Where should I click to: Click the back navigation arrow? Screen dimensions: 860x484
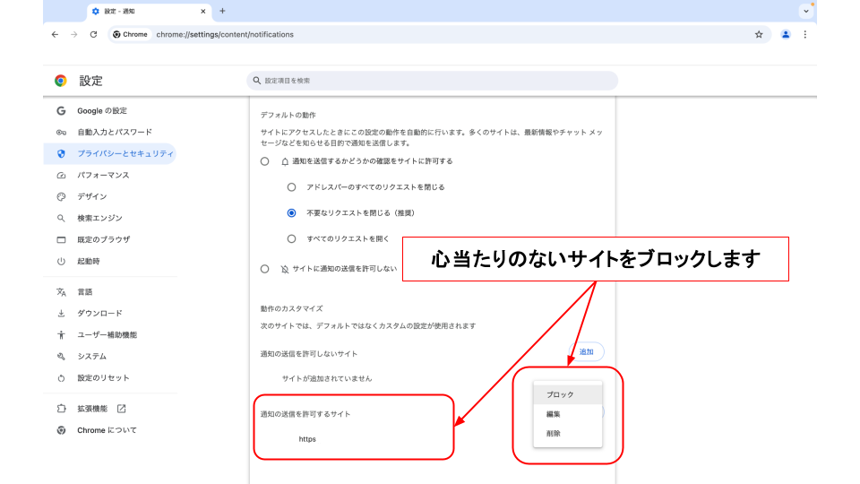click(55, 35)
